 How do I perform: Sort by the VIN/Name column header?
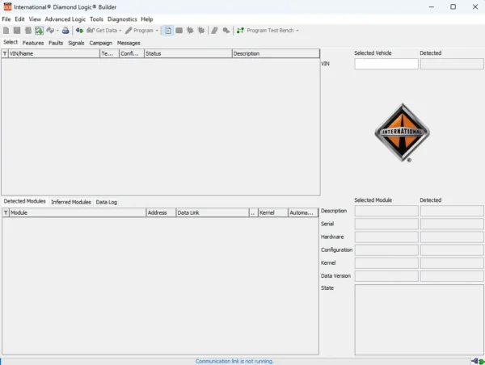pos(54,53)
